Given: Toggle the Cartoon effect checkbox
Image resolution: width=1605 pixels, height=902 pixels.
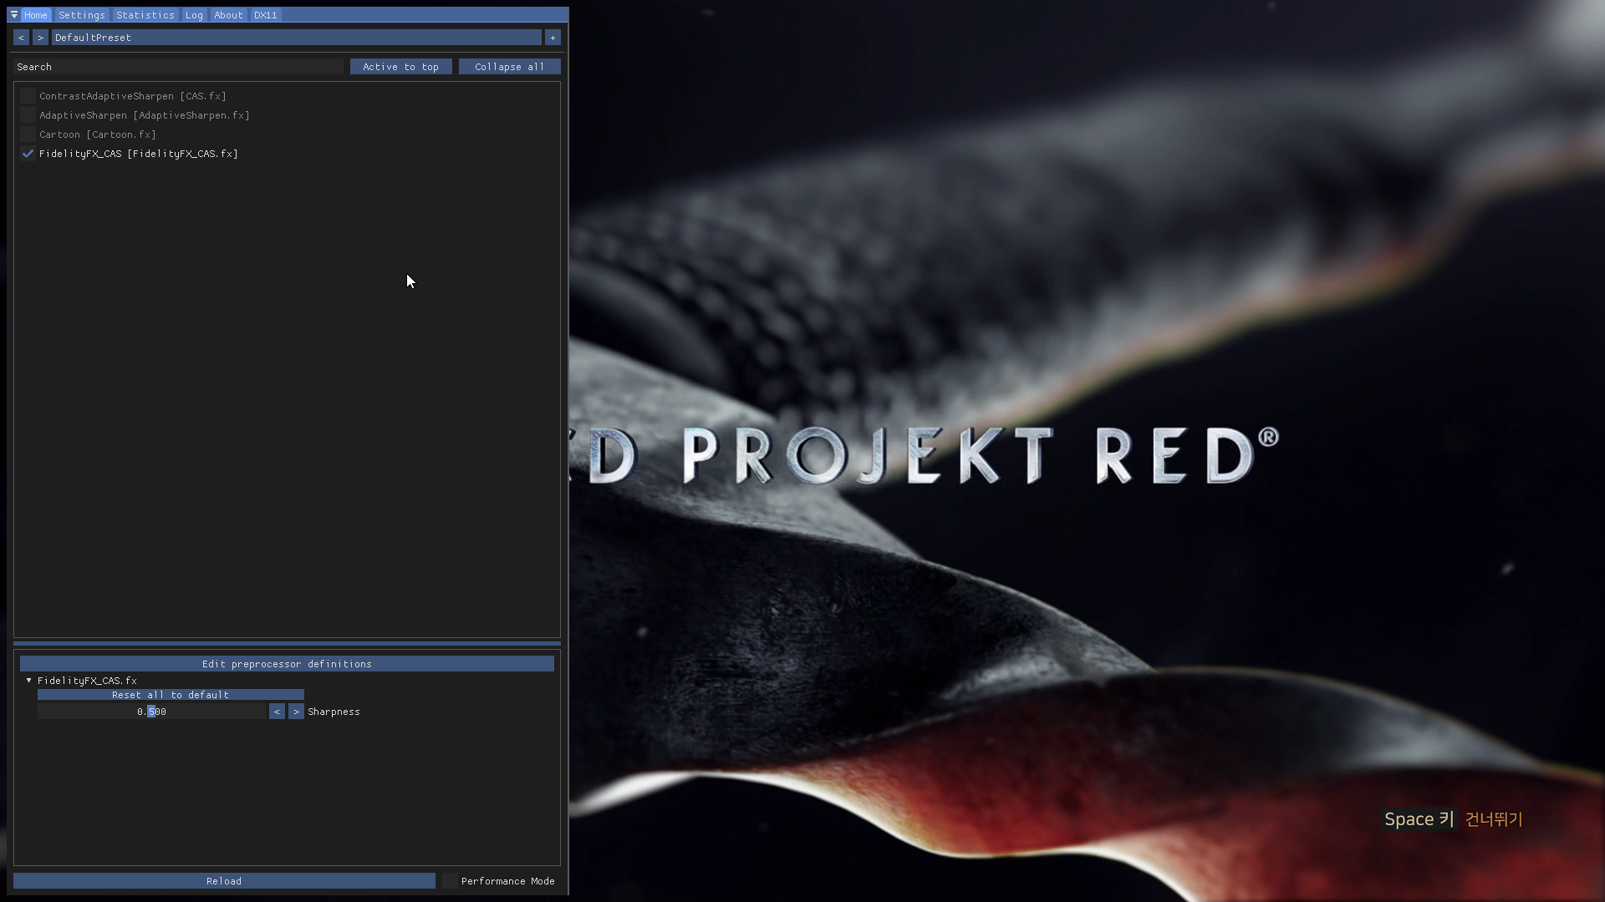Looking at the screenshot, I should tap(28, 134).
